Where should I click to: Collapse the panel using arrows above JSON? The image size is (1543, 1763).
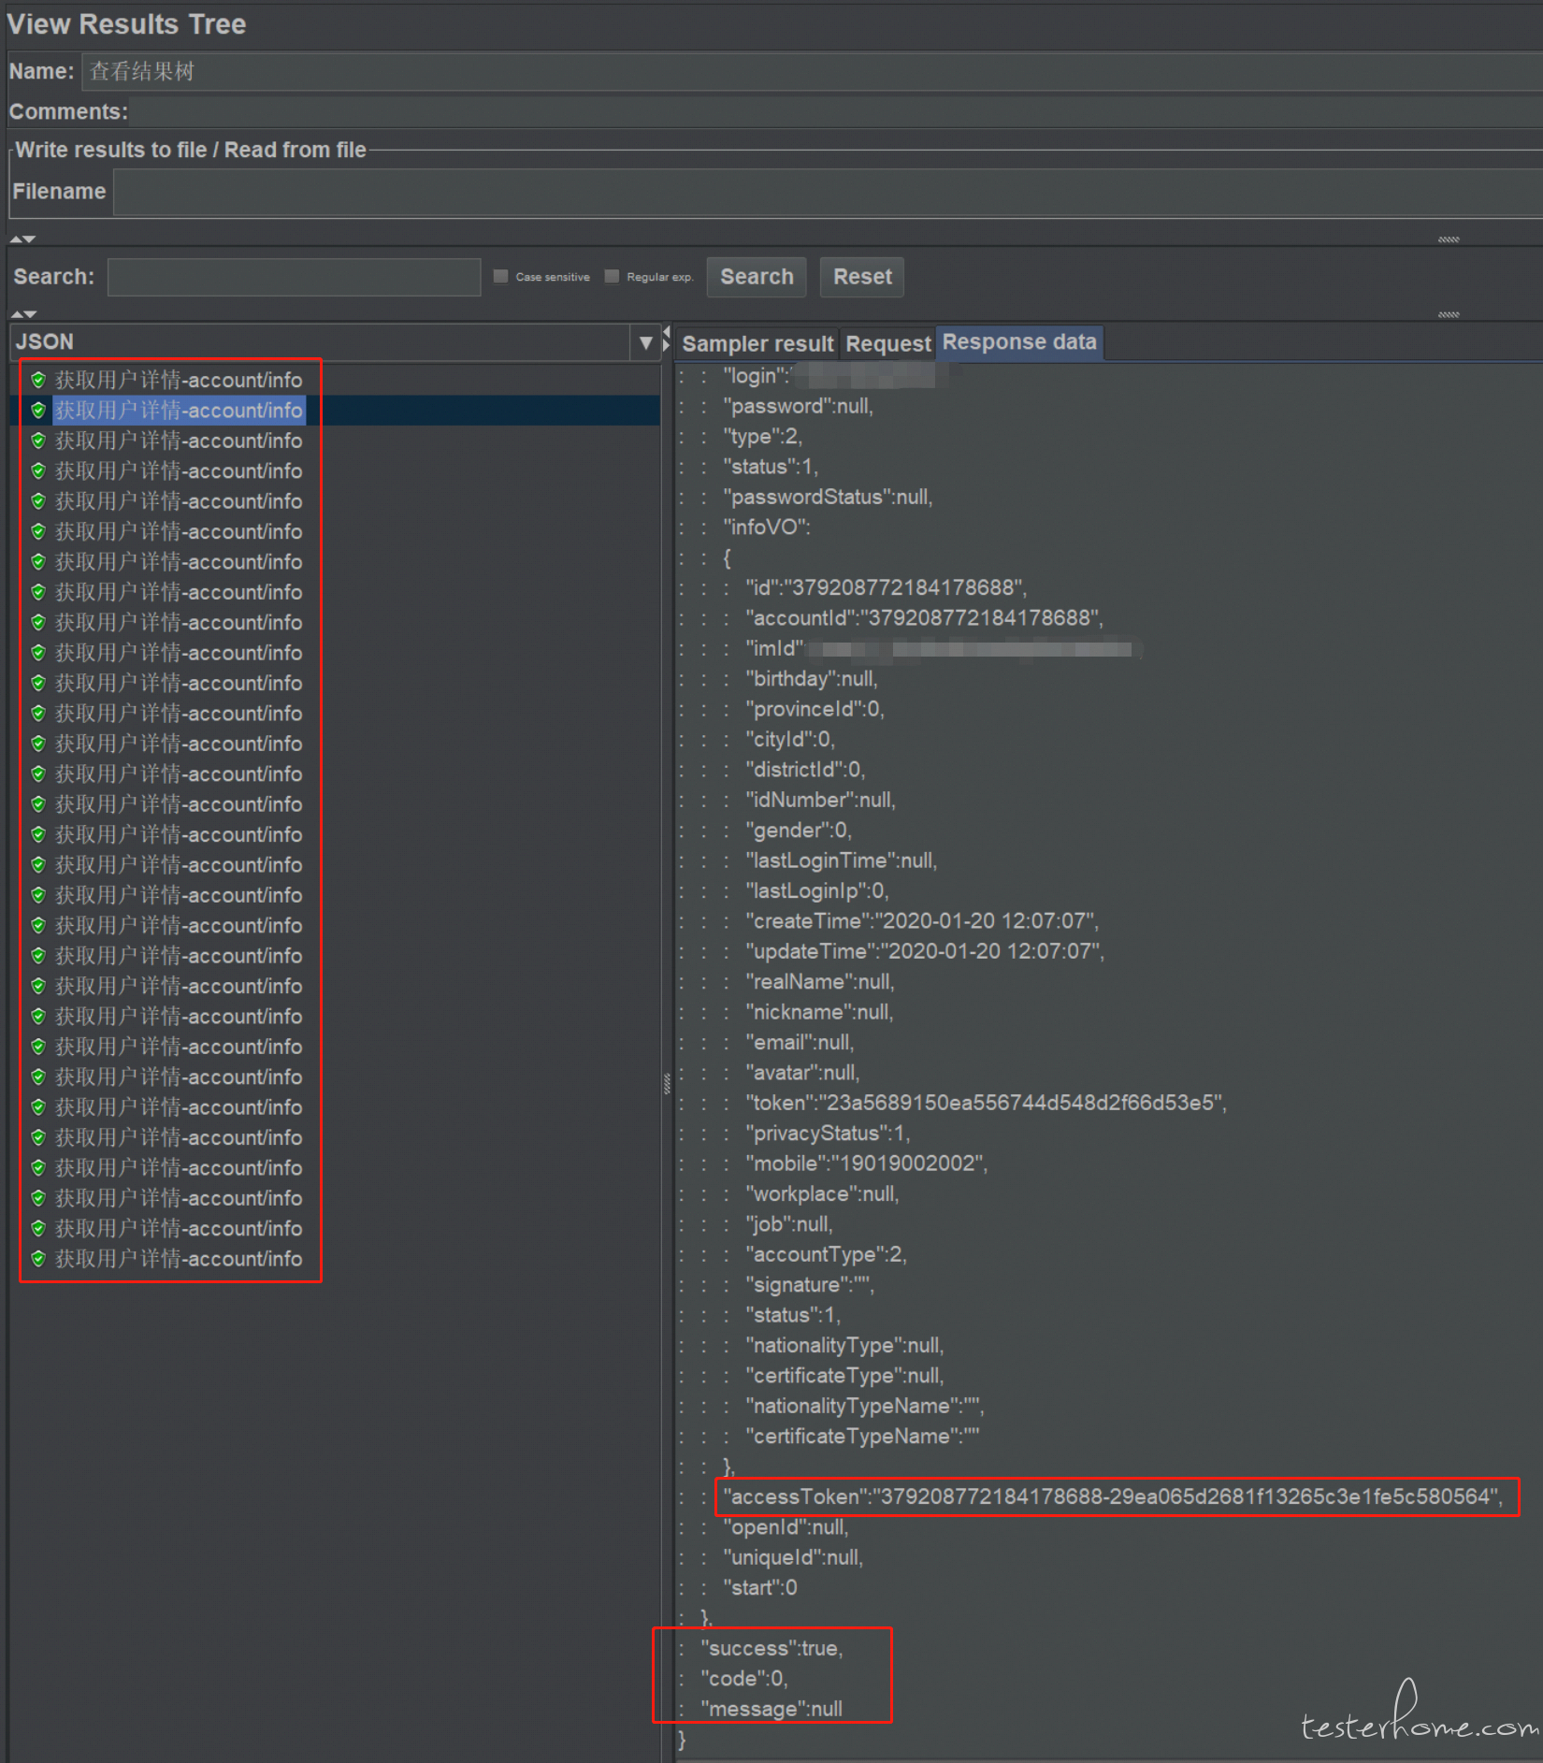[23, 314]
